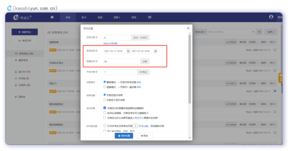Uncheck 交卷后允许查看标准答案和试题解析
This screenshot has height=151, width=292.
click(105, 108)
